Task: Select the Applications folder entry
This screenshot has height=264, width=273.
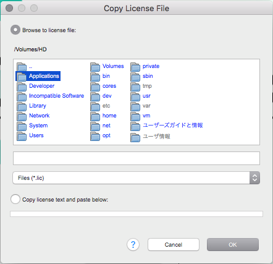Action: click(38, 76)
